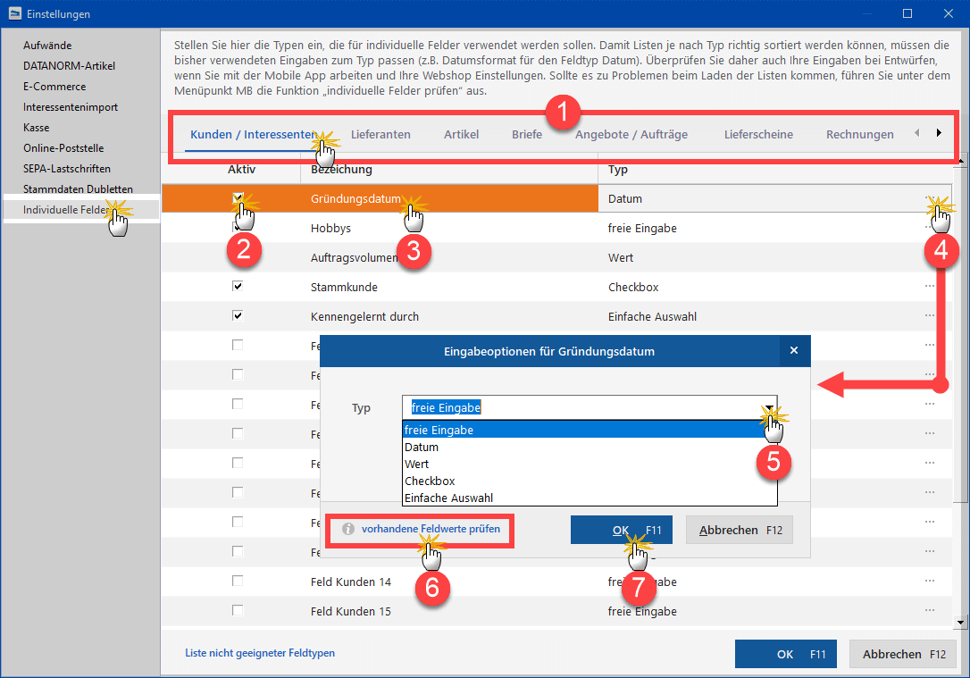Switch to the Kunden / Interessenten tab
Image resolution: width=970 pixels, height=678 pixels.
[x=254, y=134]
